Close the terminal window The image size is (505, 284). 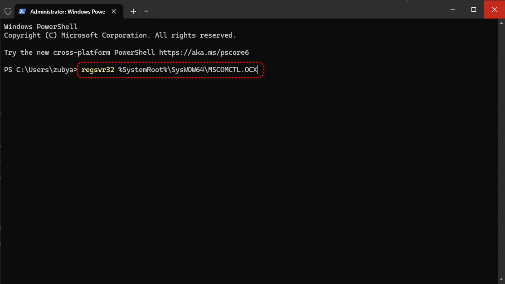point(495,9)
